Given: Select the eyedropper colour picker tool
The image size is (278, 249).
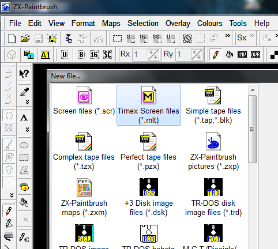Looking at the screenshot, I should pyautogui.click(x=24, y=92).
